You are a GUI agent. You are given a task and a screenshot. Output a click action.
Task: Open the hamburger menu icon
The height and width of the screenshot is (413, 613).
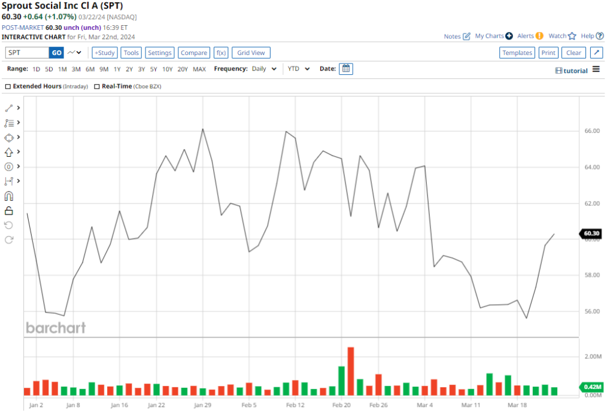click(x=596, y=69)
